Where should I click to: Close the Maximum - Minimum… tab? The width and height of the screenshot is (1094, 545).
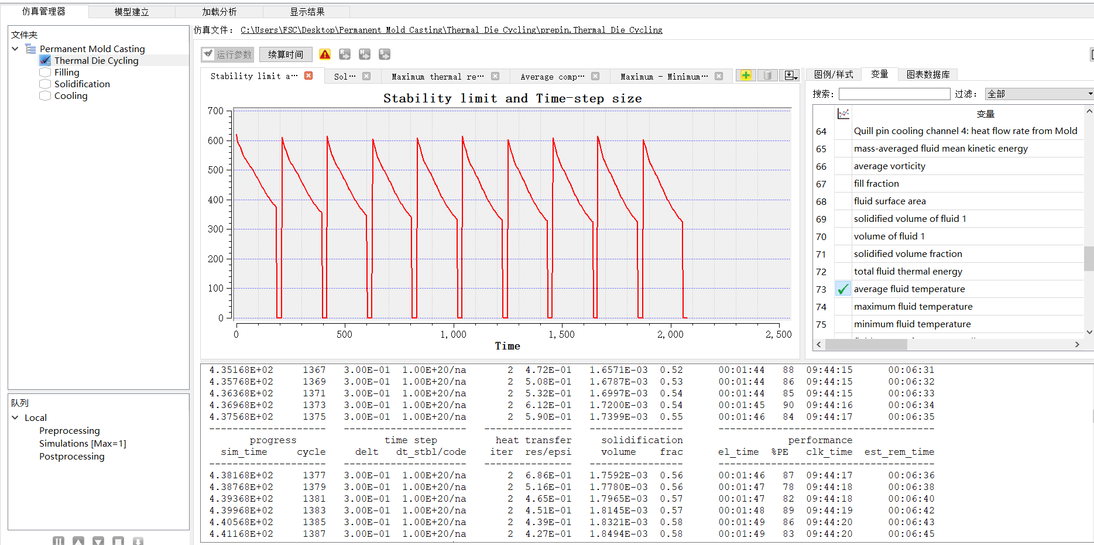(719, 76)
